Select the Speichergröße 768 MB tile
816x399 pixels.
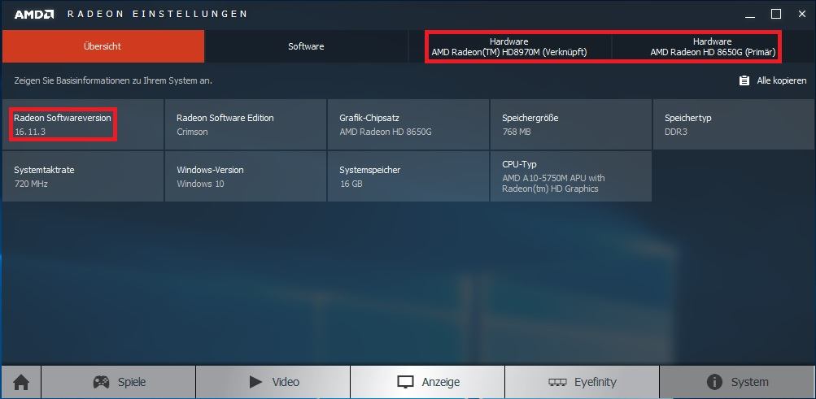[571, 124]
